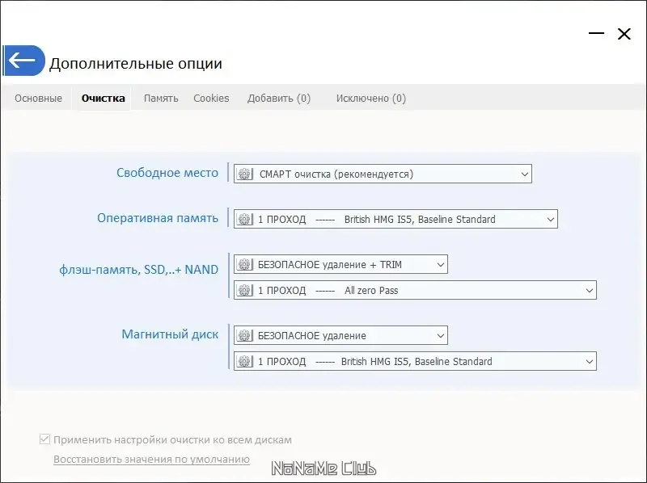Click the gear icon beside БЕЗОПАСНОЕ удаление + TRIM
The height and width of the screenshot is (483, 647).
pos(245,264)
